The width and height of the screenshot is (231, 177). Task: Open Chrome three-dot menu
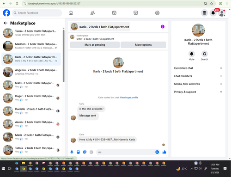(x=227, y=3)
